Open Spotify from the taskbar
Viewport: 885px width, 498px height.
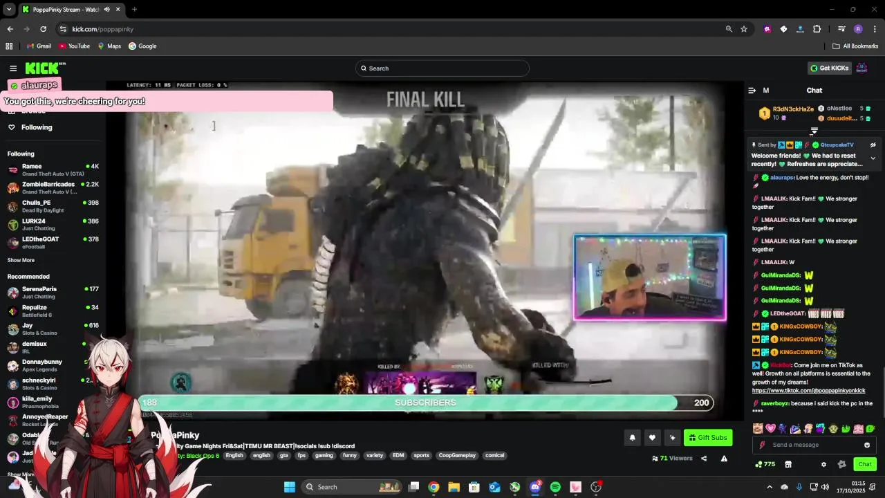(555, 487)
